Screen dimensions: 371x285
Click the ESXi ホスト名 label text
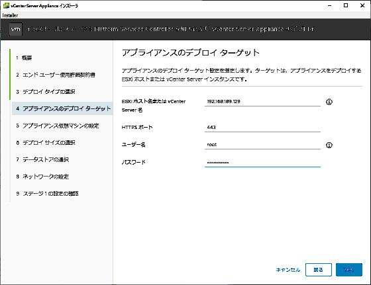(154, 106)
